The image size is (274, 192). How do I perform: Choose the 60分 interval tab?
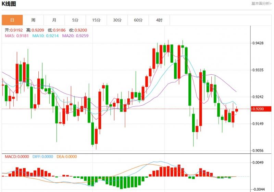138,20
